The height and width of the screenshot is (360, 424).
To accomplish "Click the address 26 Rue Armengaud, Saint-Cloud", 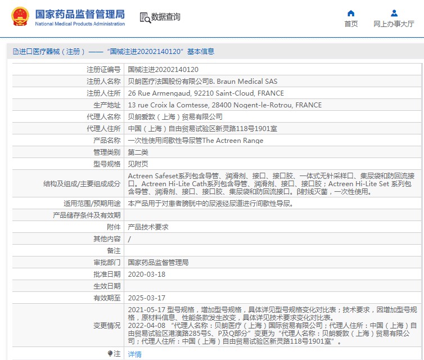I will coord(206,93).
